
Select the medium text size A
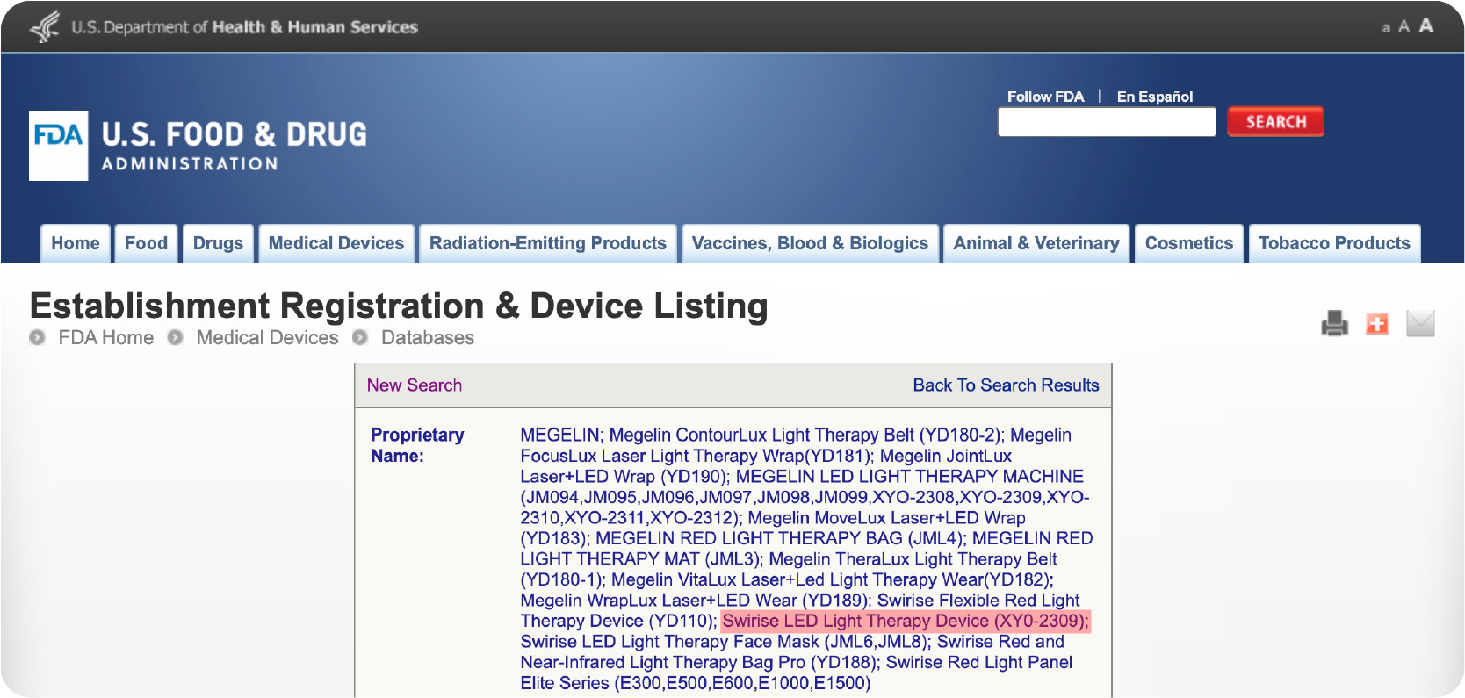(x=1404, y=27)
